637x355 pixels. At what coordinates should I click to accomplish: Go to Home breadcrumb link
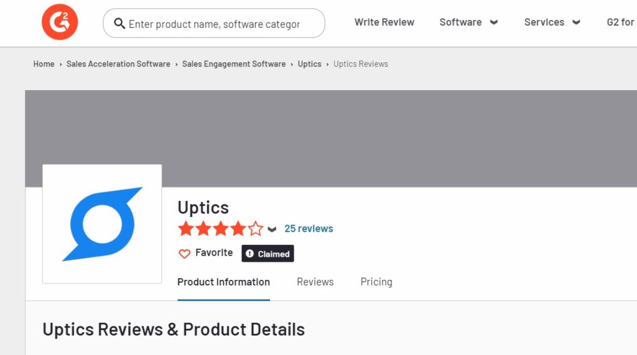coord(44,64)
